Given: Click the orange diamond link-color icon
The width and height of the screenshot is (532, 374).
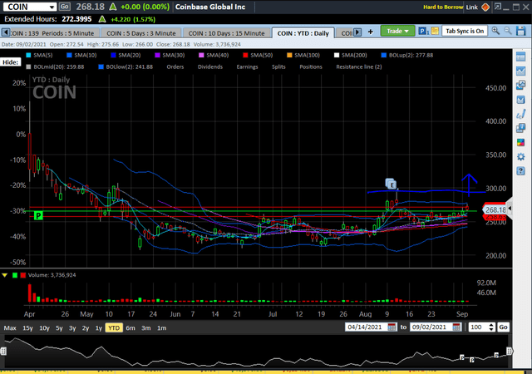Looking at the screenshot, I should tap(485, 7).
